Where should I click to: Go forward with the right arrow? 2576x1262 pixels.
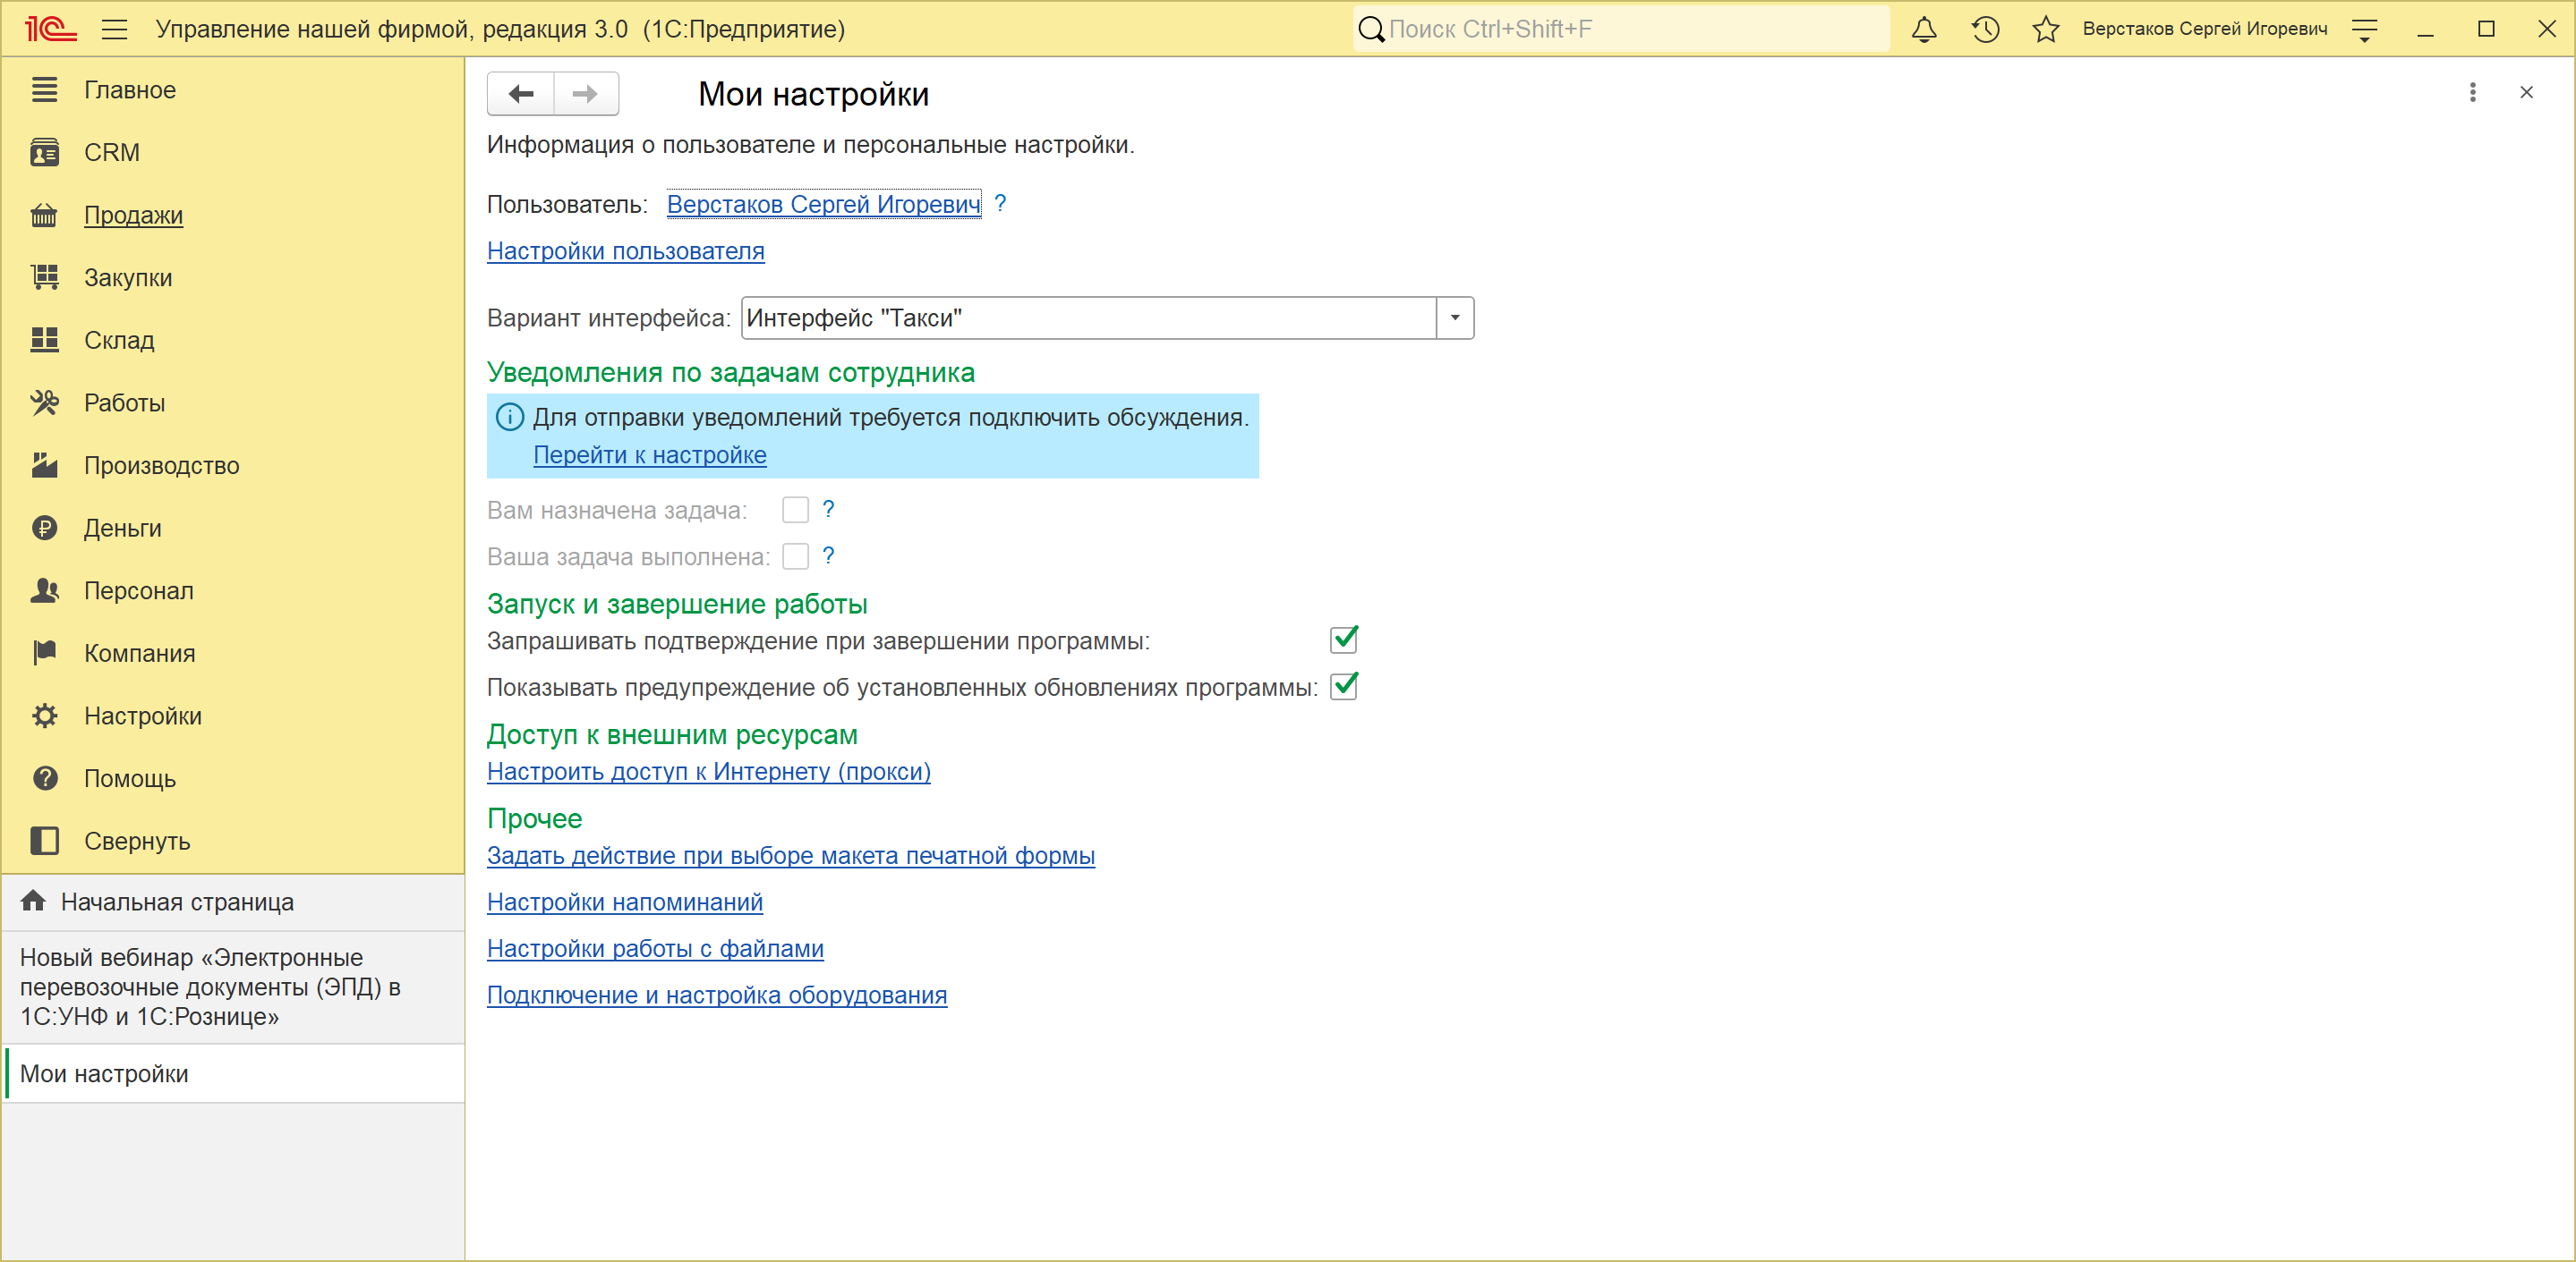coord(586,94)
